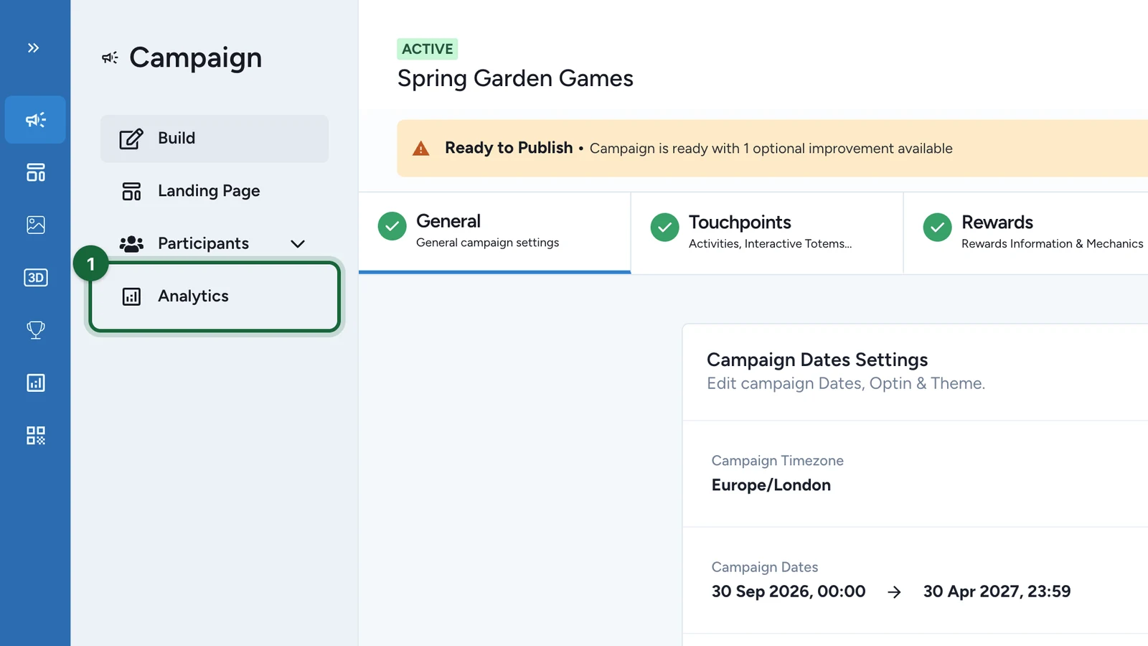The height and width of the screenshot is (646, 1148).
Task: Click 'Edit campaign Dates, Optin & Theme.' subtitle
Action: (x=846, y=384)
